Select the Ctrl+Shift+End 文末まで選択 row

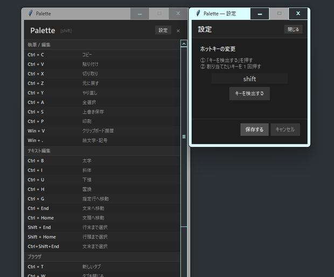tap(102, 246)
